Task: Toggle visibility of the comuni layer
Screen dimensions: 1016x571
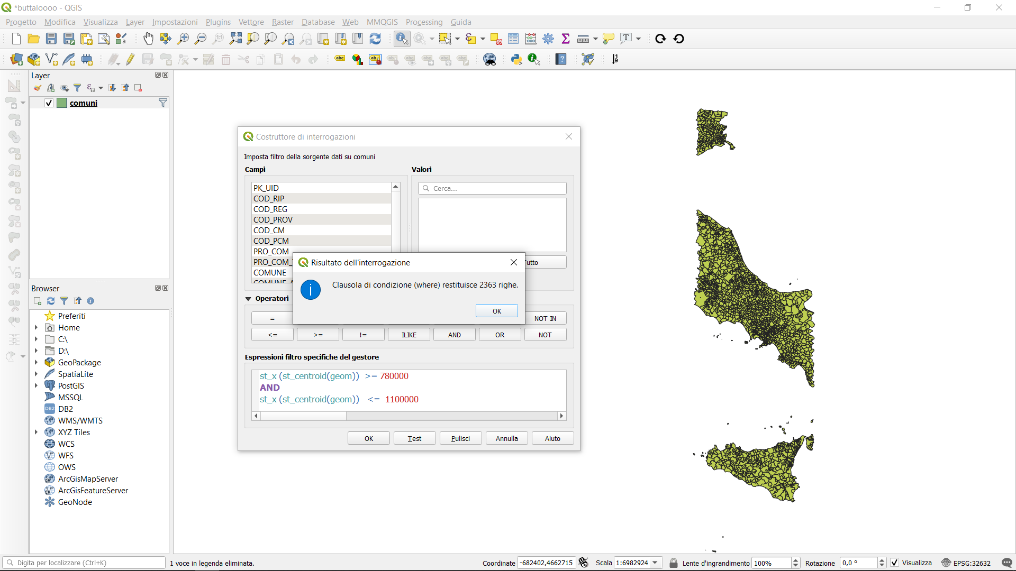Action: [49, 103]
